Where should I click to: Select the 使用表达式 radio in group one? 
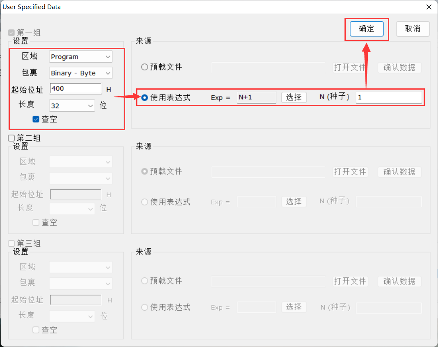pos(144,98)
